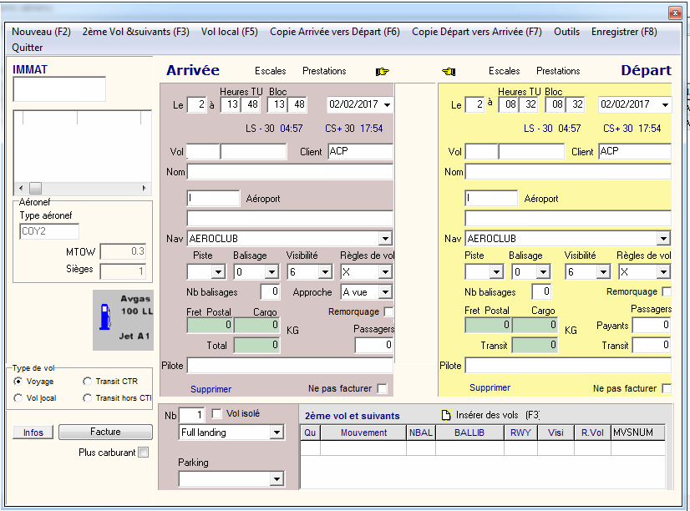
Task: Close the window with the red X
Action: 674,13
